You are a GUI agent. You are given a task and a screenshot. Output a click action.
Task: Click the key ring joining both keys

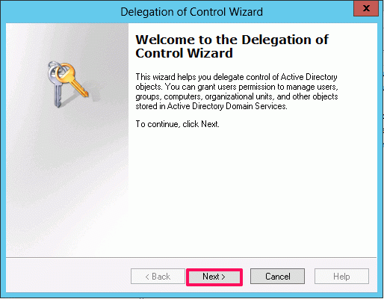coord(55,67)
